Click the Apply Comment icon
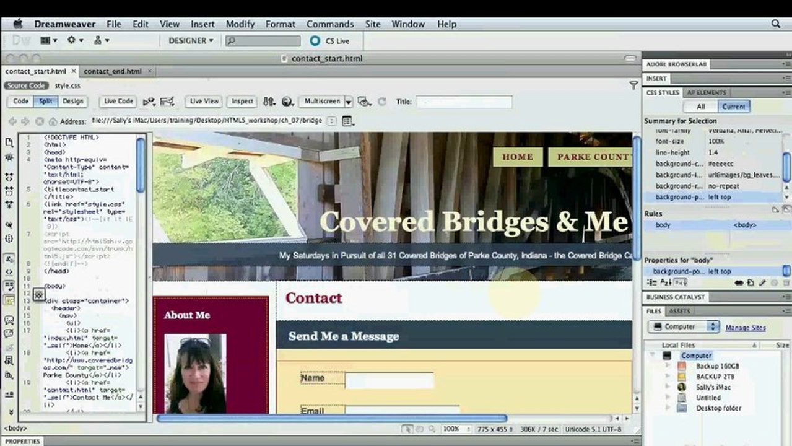This screenshot has width=792, height=446. pos(9,320)
